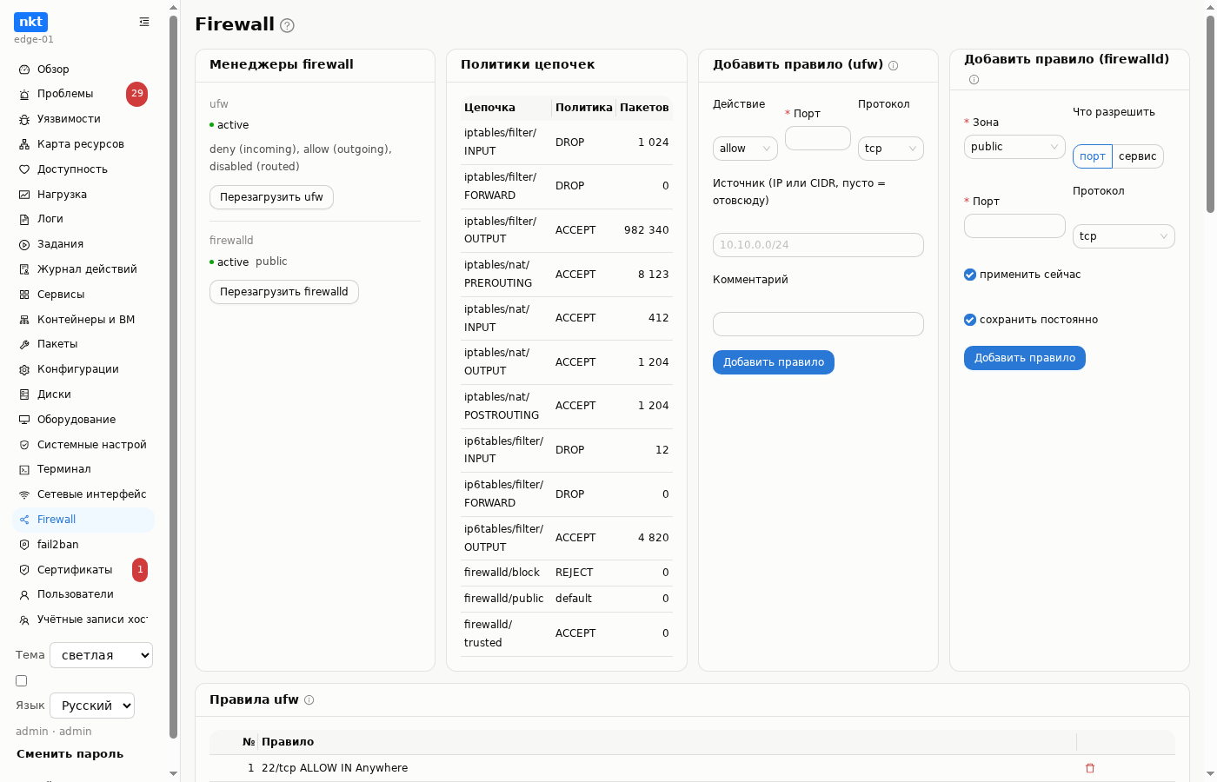Collapse the sidebar menu icon
Image resolution: width=1217 pixels, height=782 pixels.
click(144, 22)
